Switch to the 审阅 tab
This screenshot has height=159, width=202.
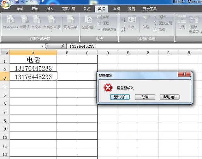(x=116, y=9)
